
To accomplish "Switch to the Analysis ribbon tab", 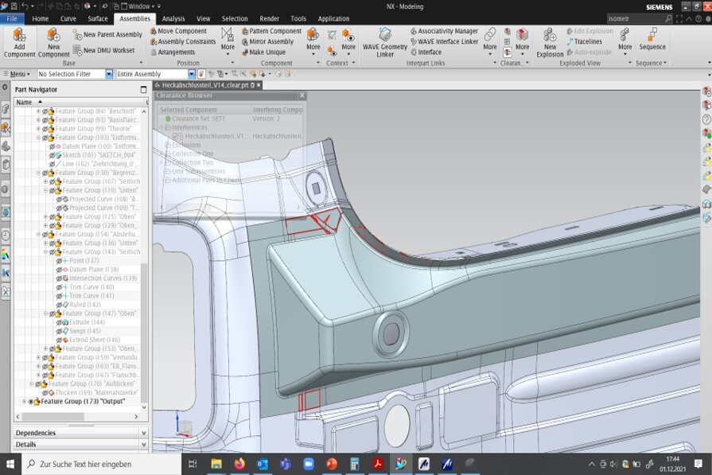I will pos(173,18).
